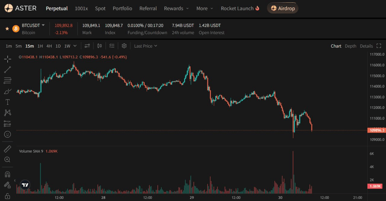Toggle lock all drawings padlock

click(x=8, y=196)
